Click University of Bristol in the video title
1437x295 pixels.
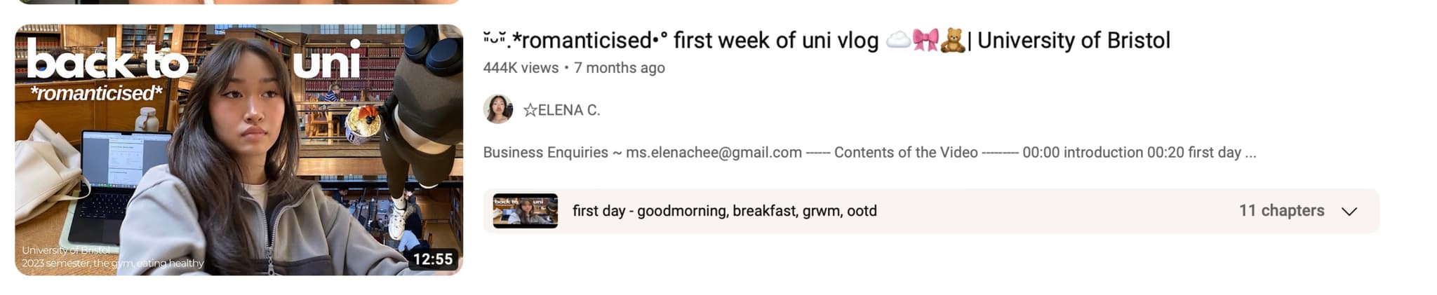[1074, 41]
